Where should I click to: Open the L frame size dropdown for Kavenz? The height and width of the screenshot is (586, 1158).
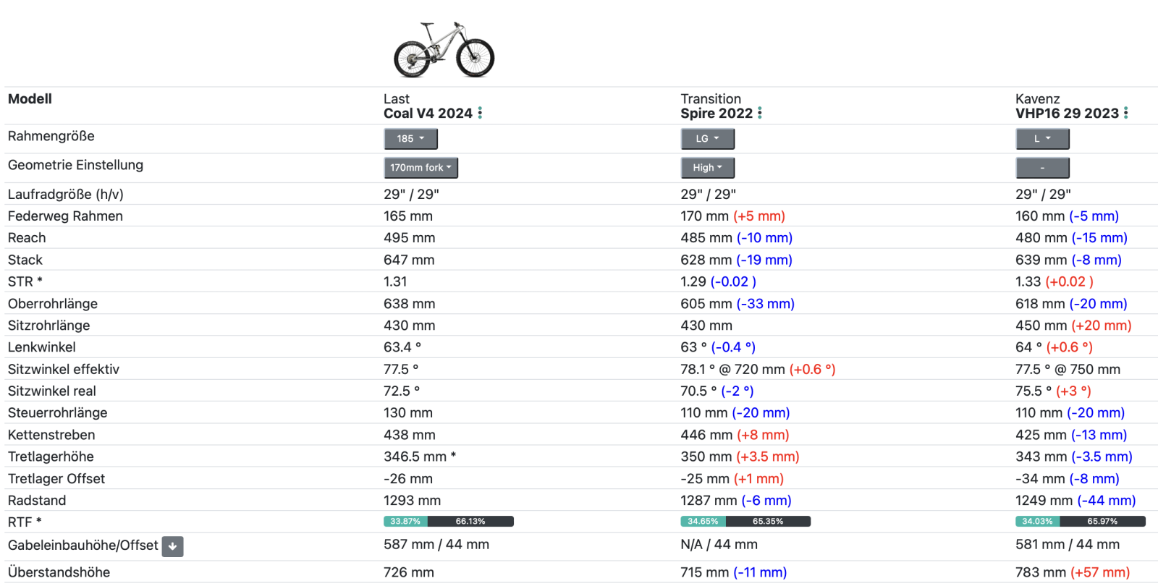[x=1042, y=139]
